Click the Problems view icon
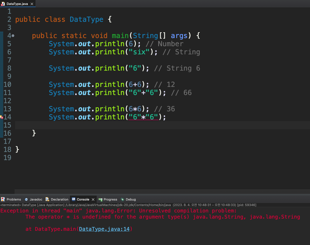Viewport: 310px width, 245px height. (3, 199)
